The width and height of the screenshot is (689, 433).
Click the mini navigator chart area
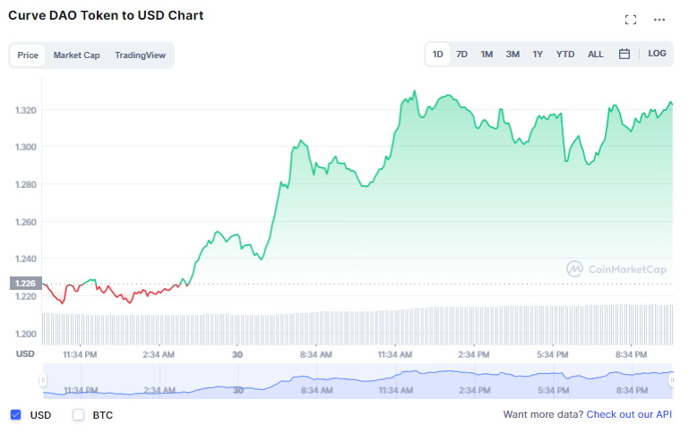coord(357,381)
